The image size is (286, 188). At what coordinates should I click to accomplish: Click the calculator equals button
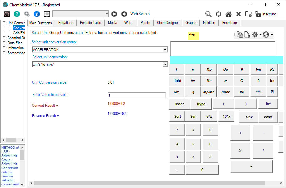251,167
